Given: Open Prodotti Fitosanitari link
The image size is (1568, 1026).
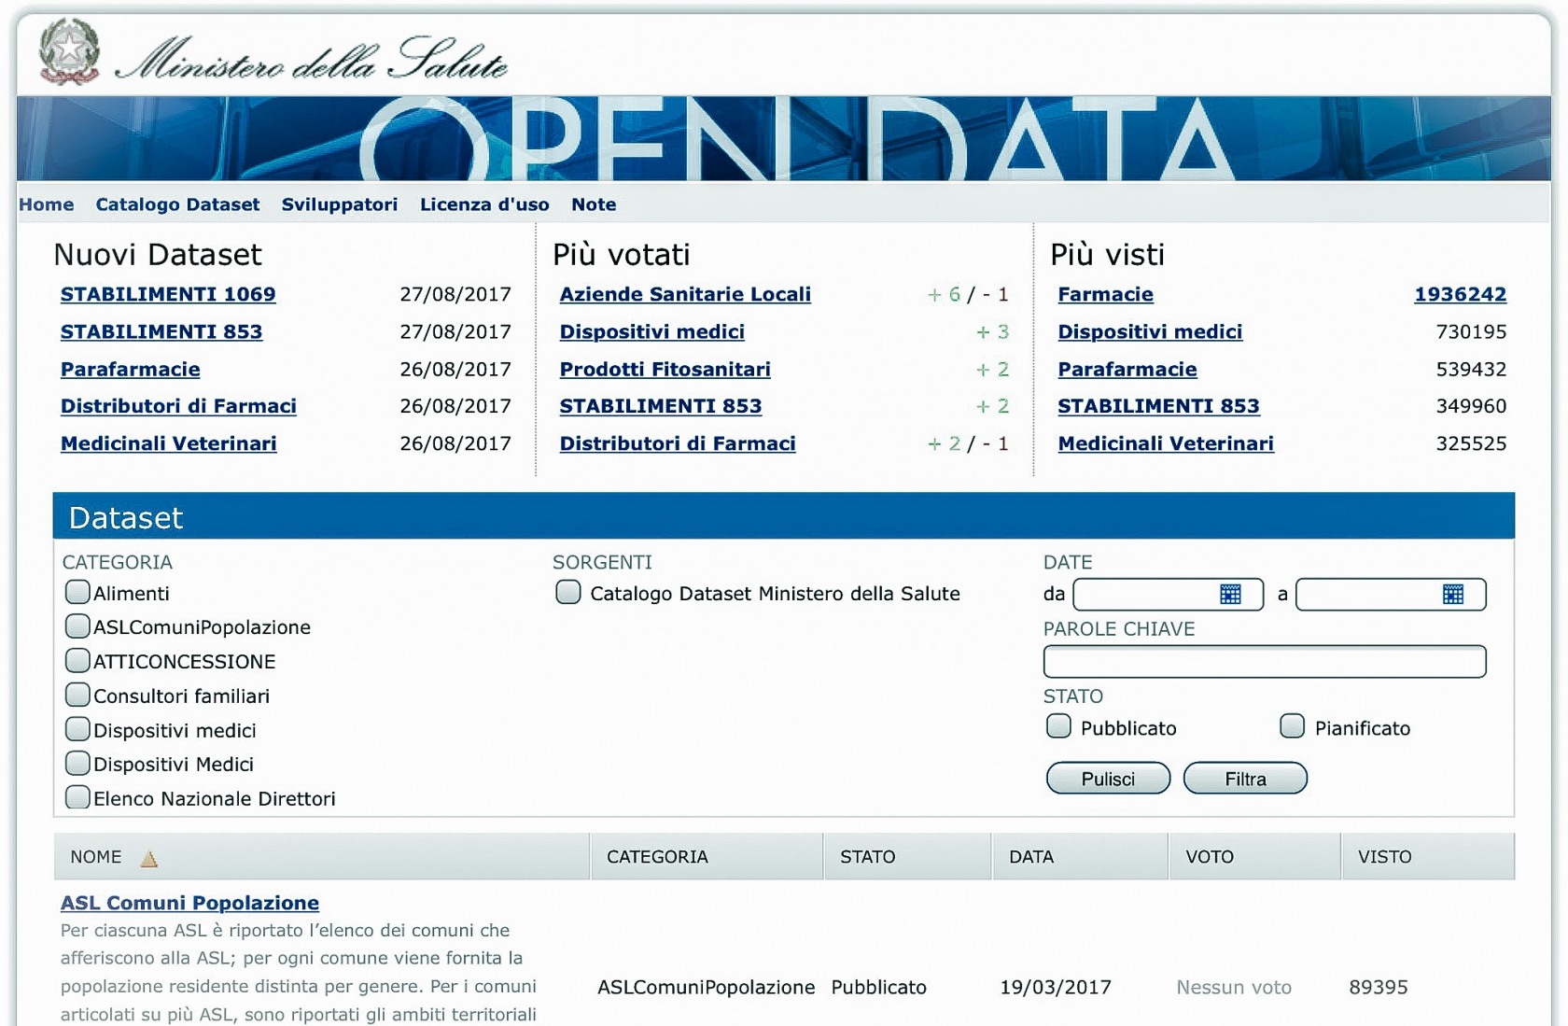Looking at the screenshot, I should click(x=665, y=369).
